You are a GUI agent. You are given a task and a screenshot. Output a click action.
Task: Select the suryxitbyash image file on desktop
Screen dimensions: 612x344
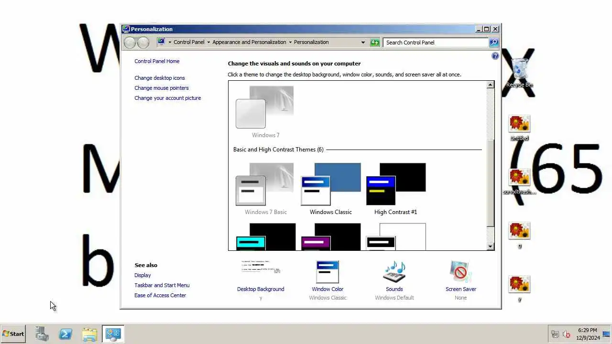[x=519, y=182]
